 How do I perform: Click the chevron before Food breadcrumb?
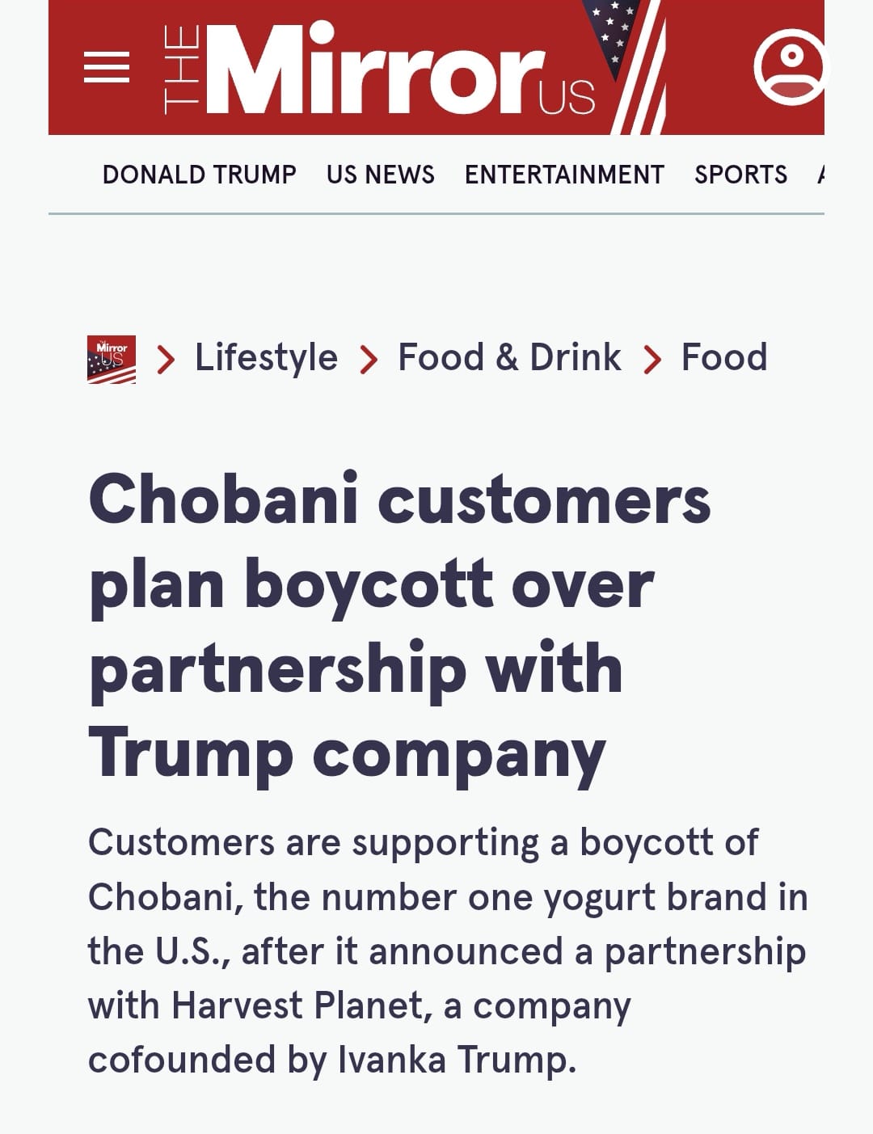[x=652, y=360]
